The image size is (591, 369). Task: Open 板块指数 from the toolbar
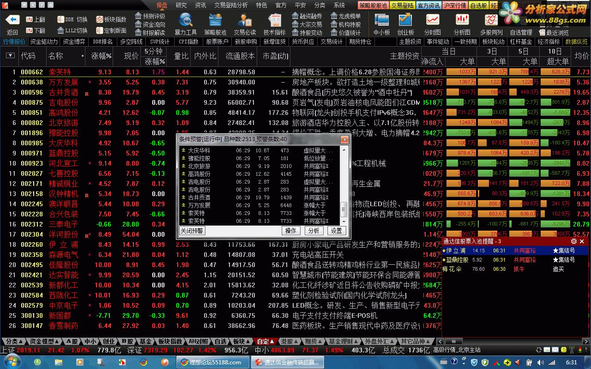tap(111, 19)
